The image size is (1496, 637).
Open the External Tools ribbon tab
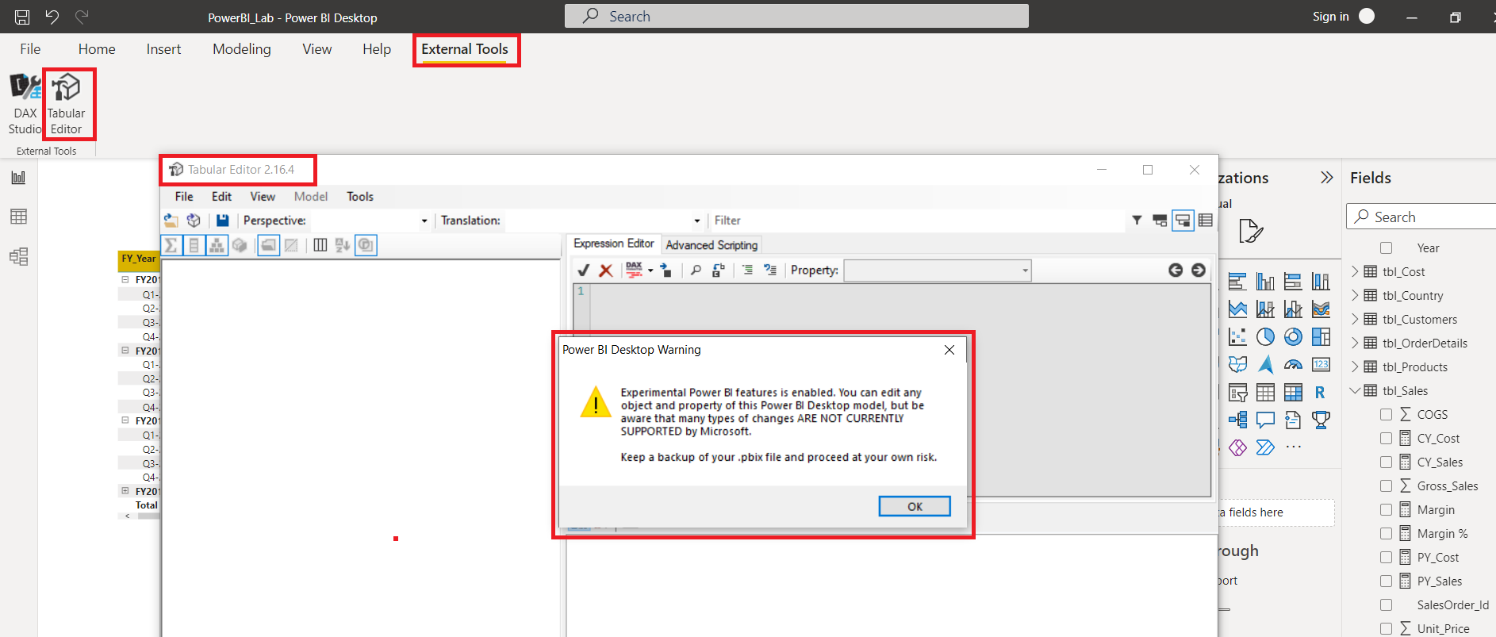click(x=465, y=49)
